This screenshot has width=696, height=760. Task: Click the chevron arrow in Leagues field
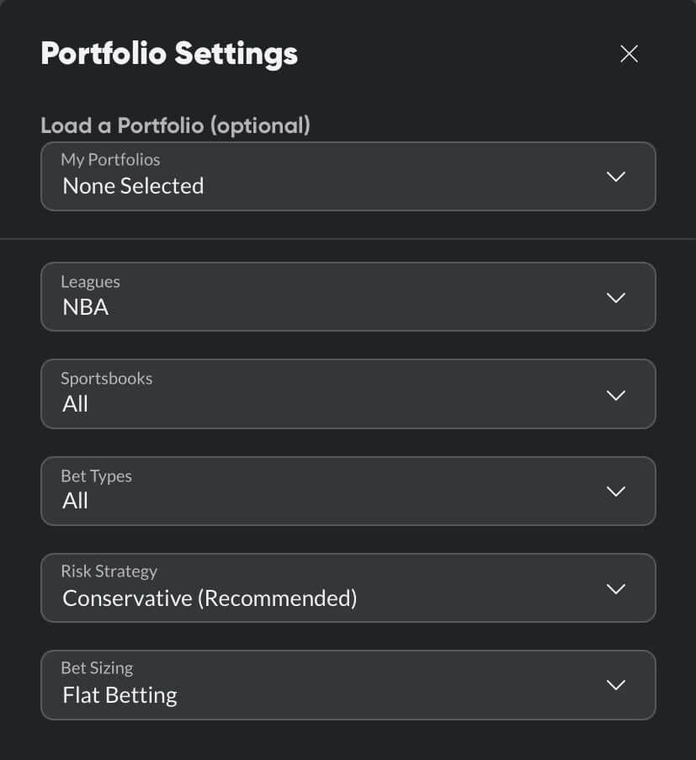point(616,298)
